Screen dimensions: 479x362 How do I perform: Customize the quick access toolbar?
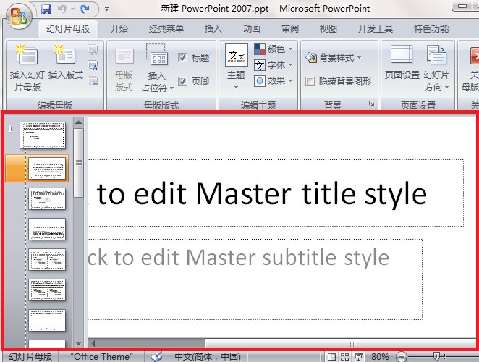tap(106, 9)
